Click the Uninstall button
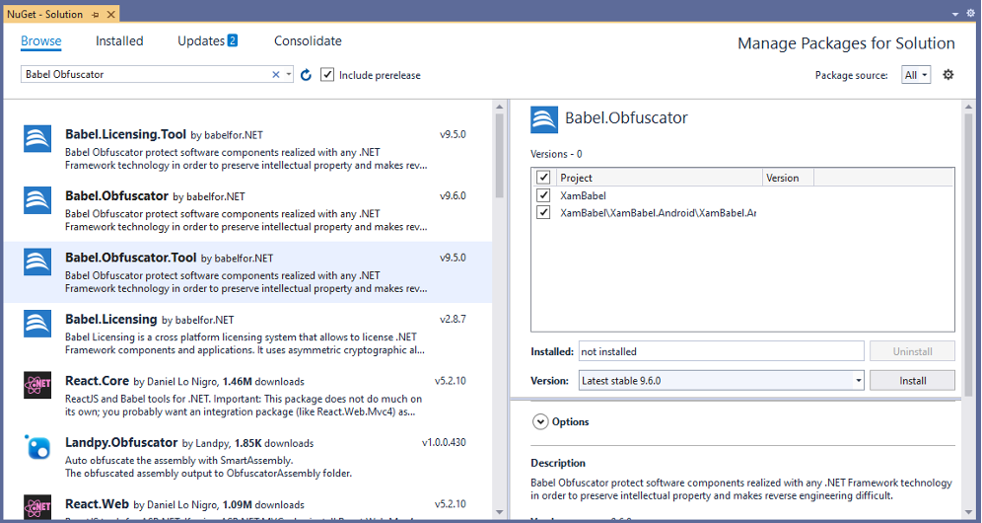Image resolution: width=982 pixels, height=523 pixels. point(912,351)
